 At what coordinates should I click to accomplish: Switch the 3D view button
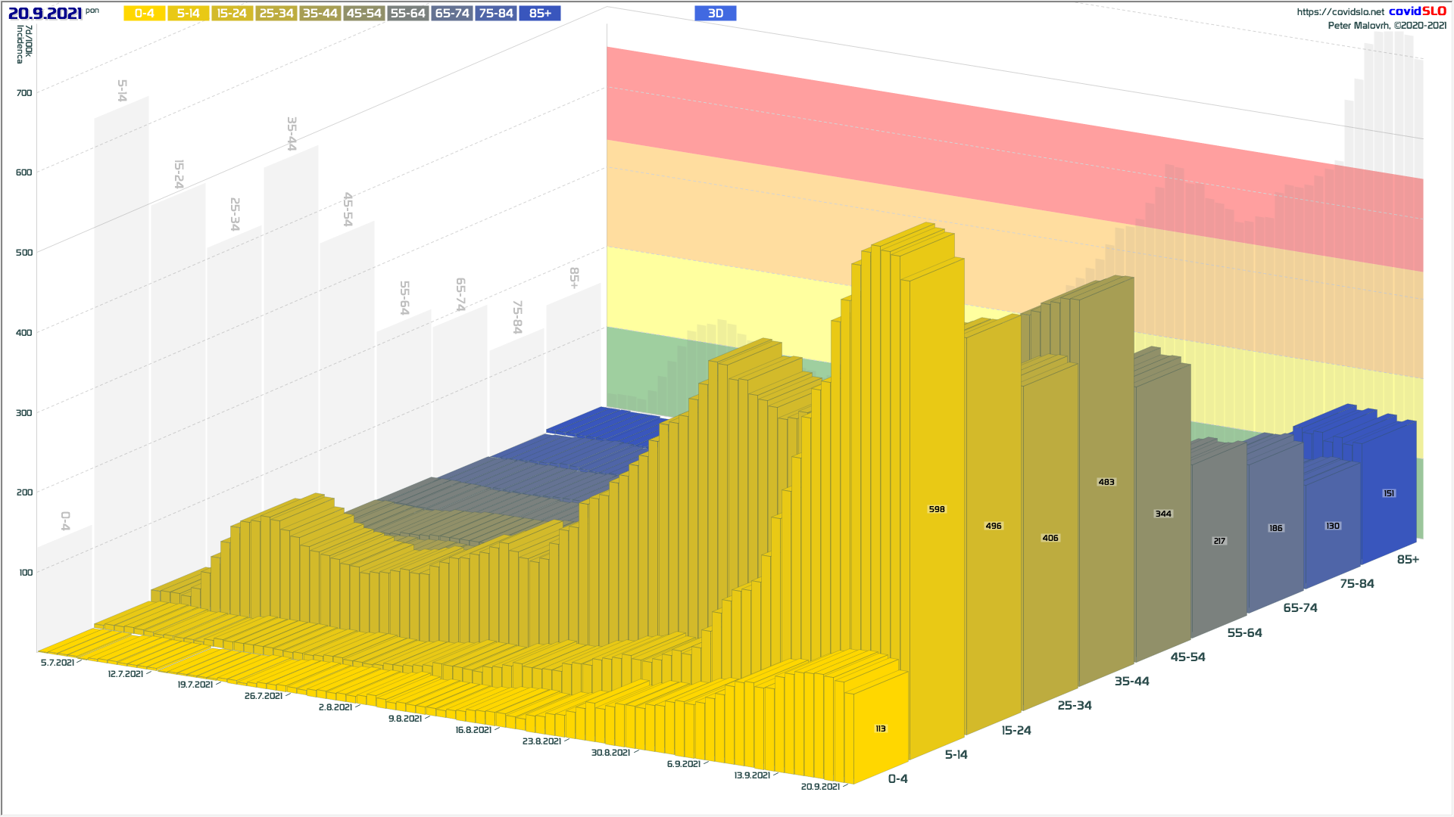click(715, 14)
